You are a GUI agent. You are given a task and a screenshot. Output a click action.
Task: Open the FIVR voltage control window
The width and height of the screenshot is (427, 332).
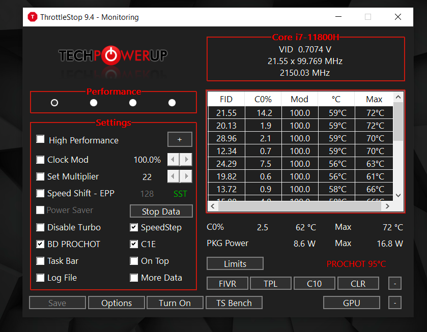[x=227, y=284]
